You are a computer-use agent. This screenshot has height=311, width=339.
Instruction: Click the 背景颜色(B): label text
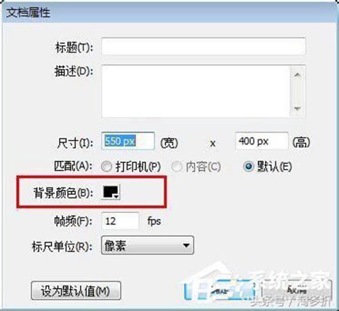[x=63, y=193]
